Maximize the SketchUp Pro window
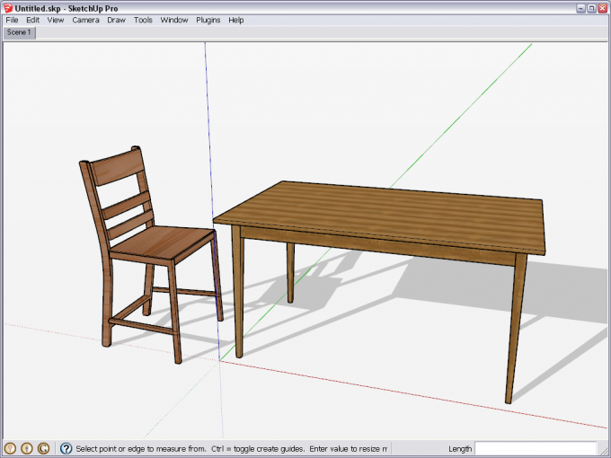Image resolution: width=611 pixels, height=458 pixels. 591,7
